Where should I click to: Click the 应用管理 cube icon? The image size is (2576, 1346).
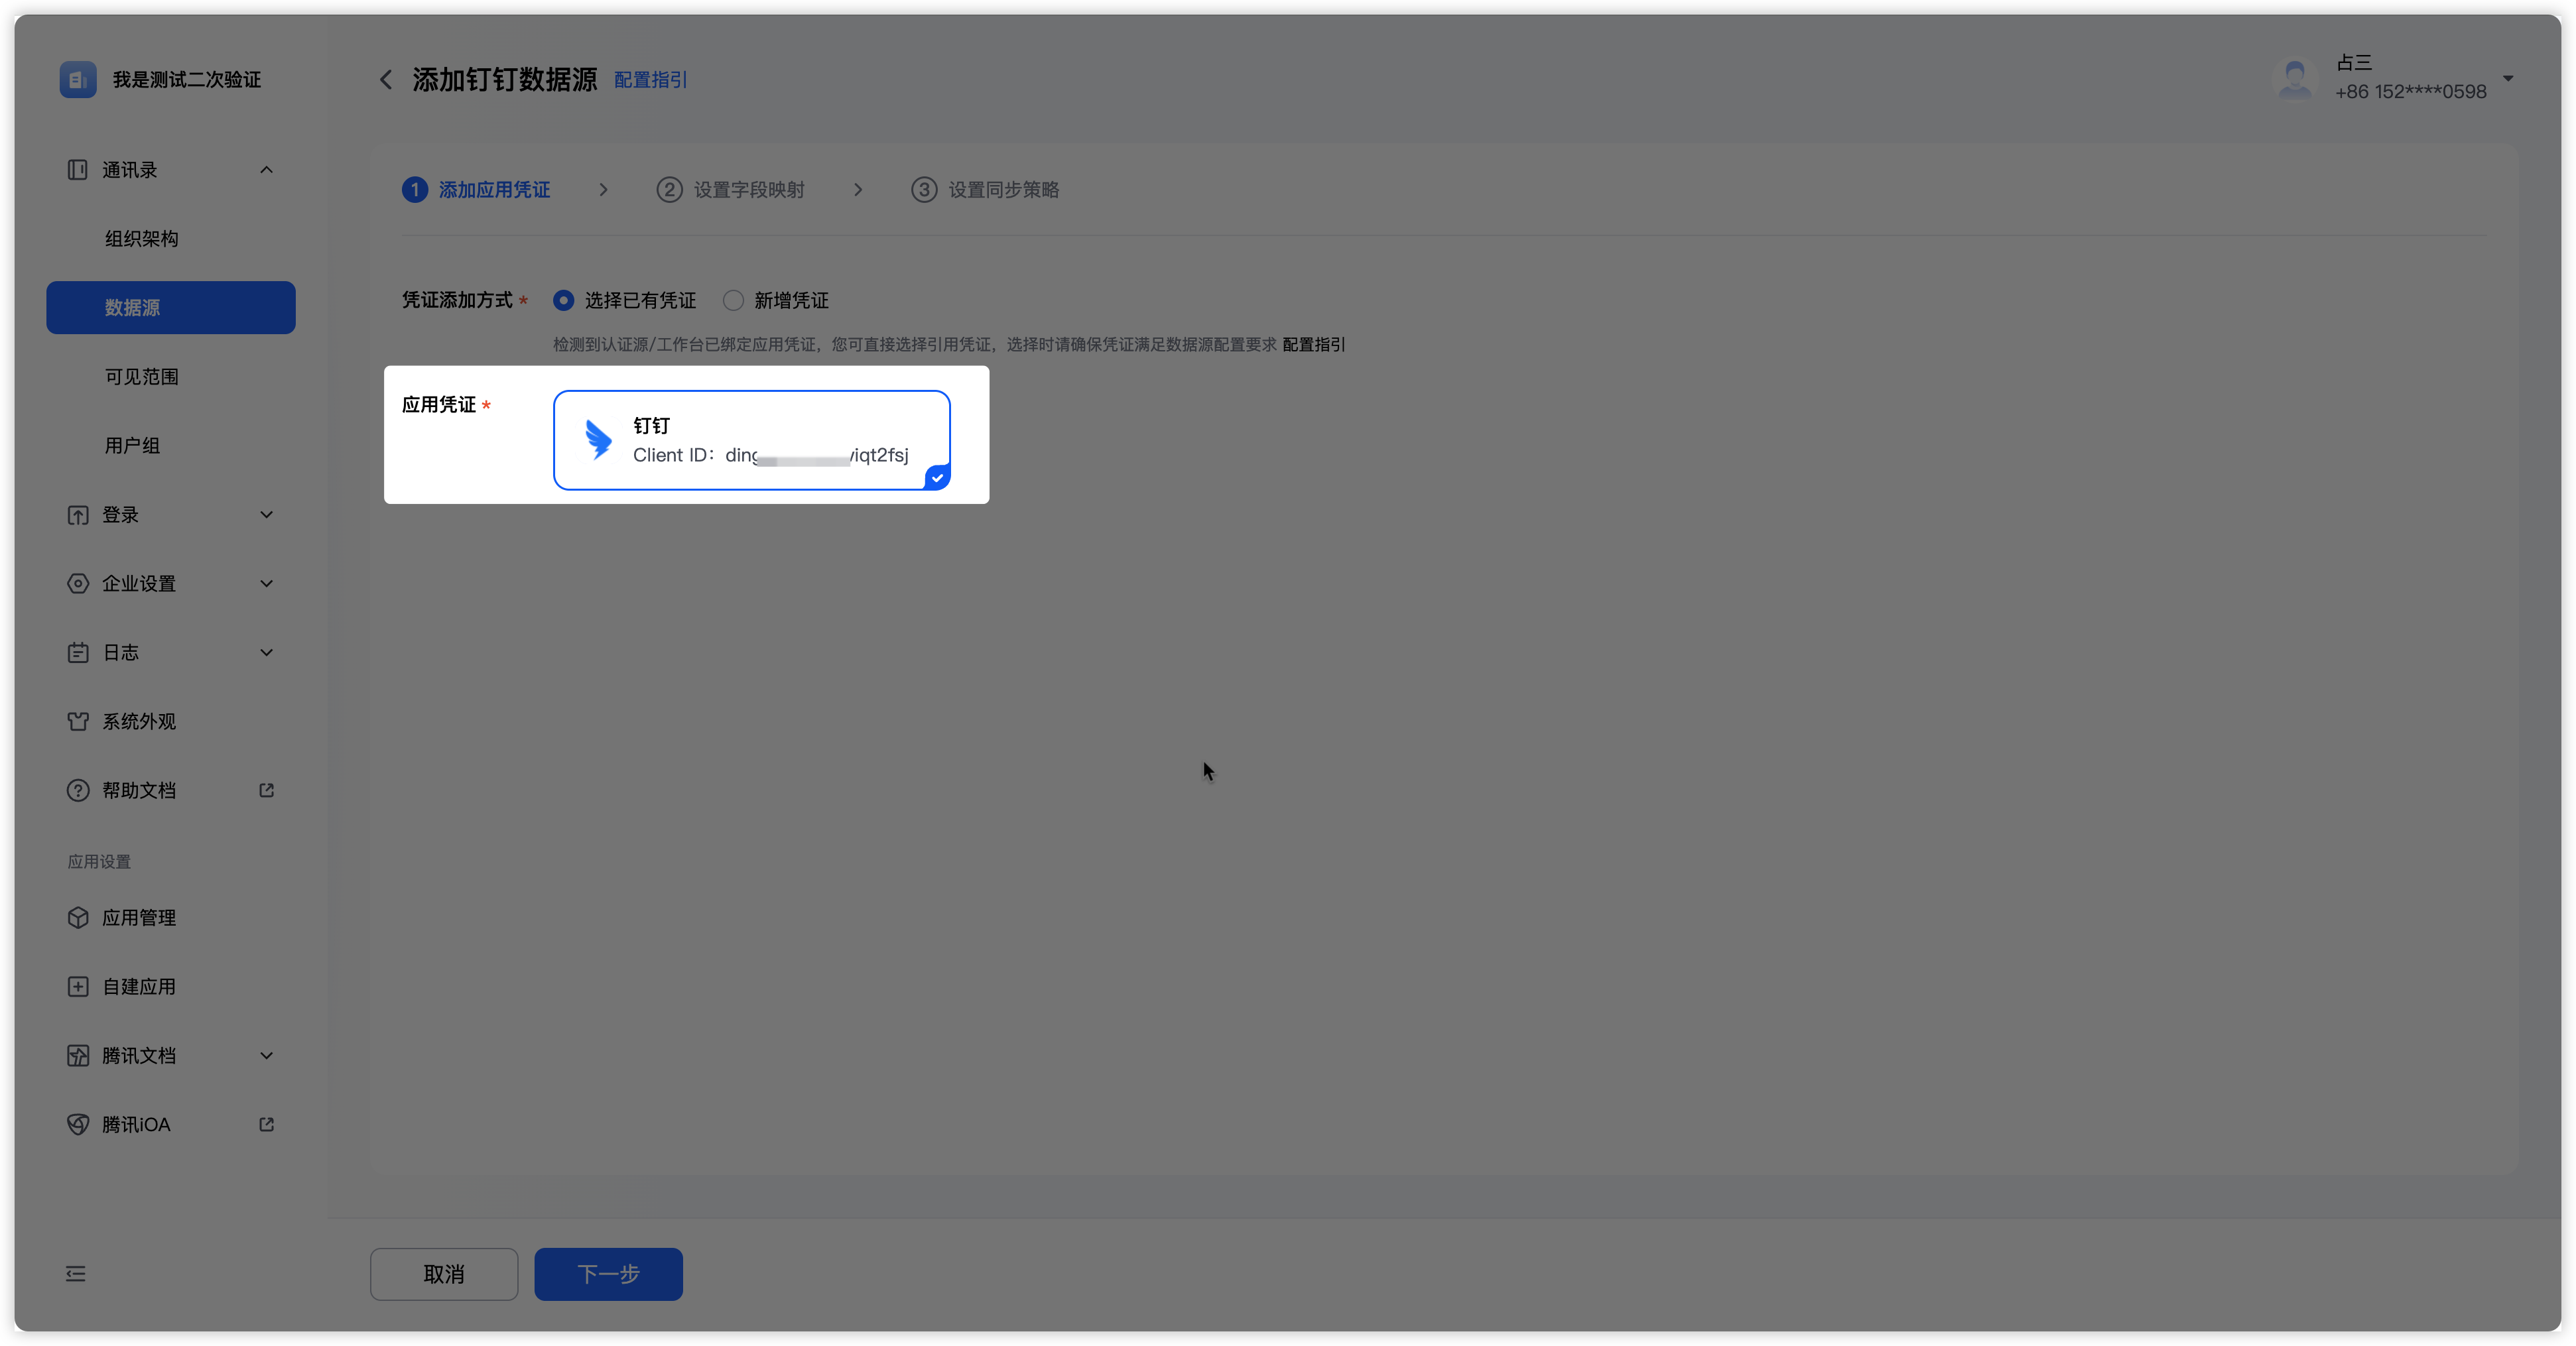click(x=78, y=917)
